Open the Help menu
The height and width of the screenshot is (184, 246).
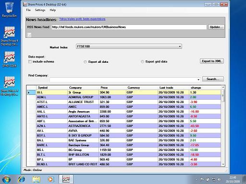pyautogui.click(x=53, y=10)
